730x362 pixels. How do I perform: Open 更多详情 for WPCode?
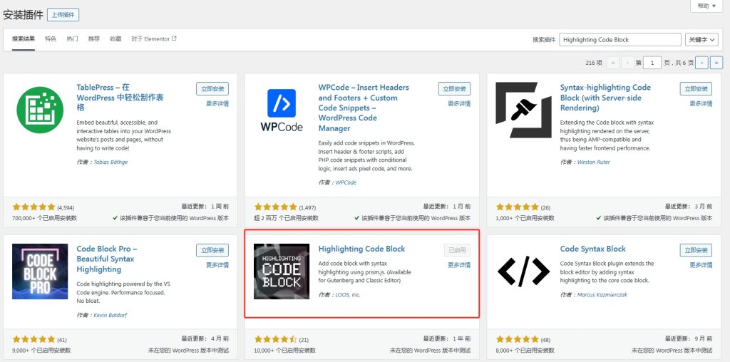[x=459, y=104]
